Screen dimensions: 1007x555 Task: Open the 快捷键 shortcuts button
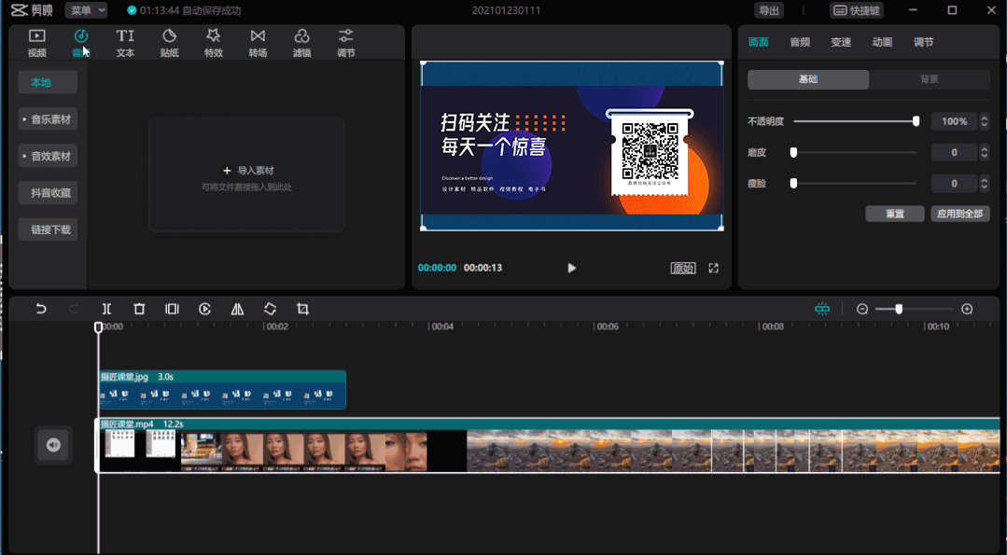858,10
